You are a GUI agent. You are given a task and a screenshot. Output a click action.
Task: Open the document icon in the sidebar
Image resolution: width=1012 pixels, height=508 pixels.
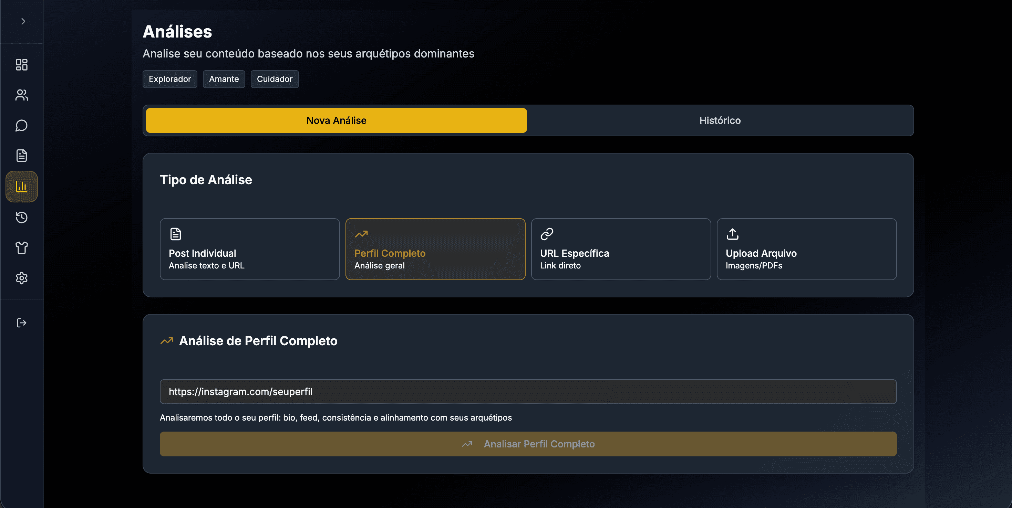point(22,156)
